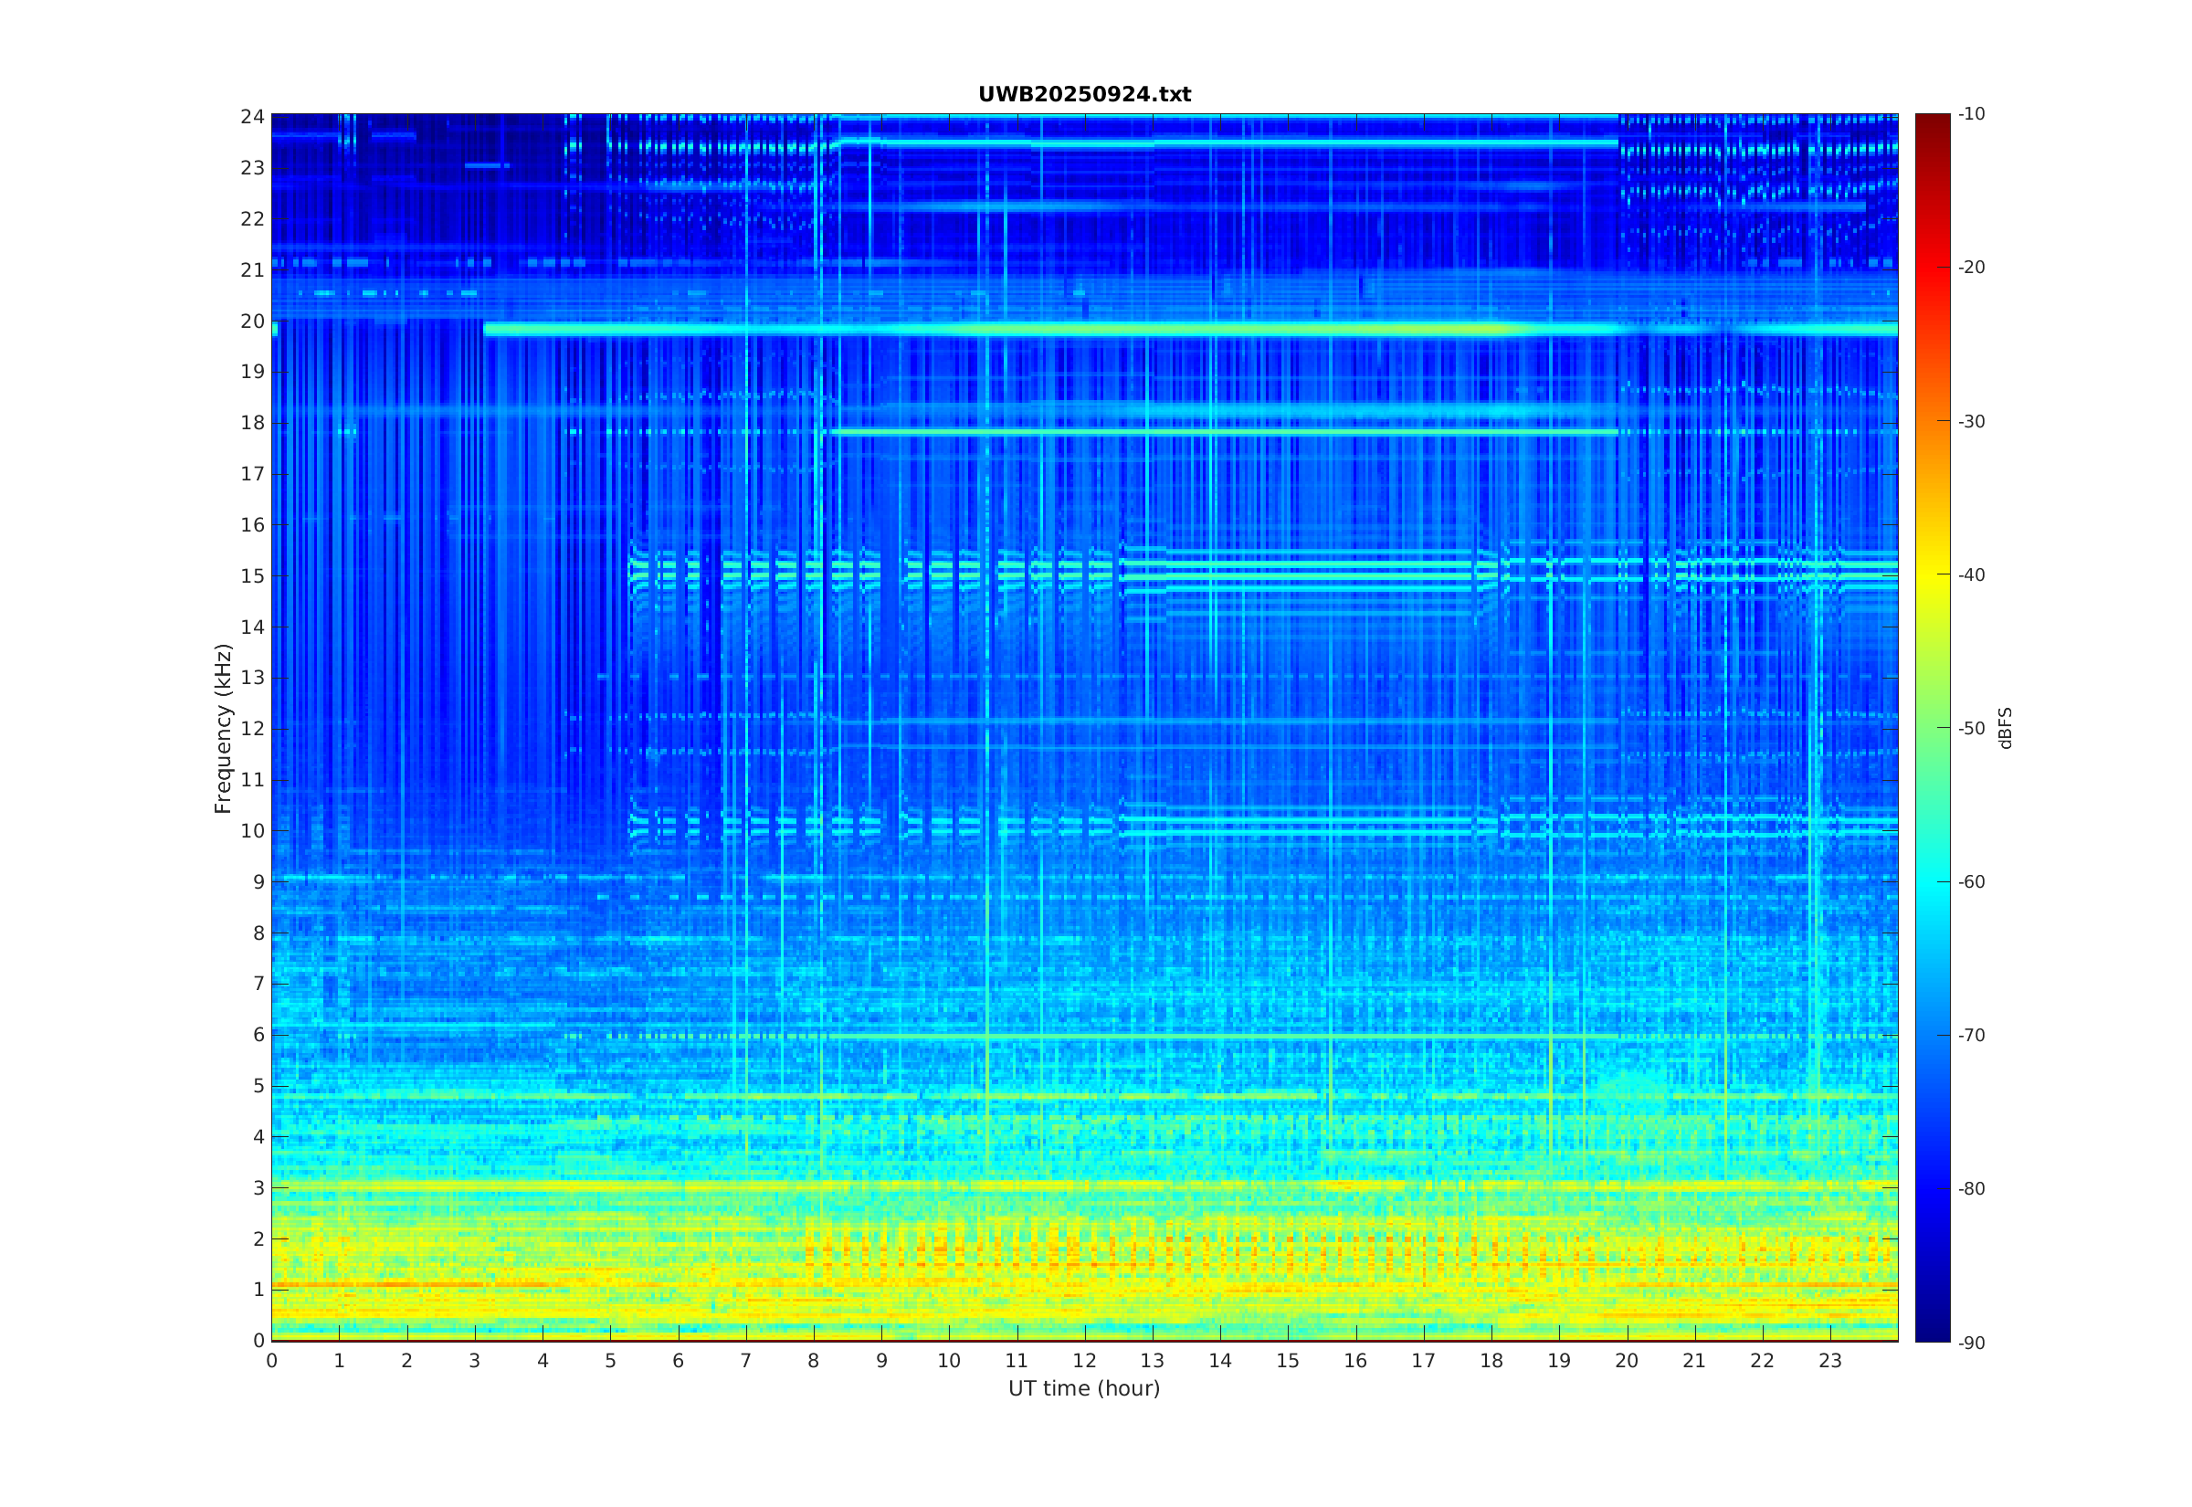Click x-axis tick label 23
Image resolution: width=2192 pixels, height=1507 pixels.
click(1829, 1361)
